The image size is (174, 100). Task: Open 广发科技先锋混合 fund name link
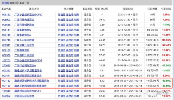coord(24,20)
